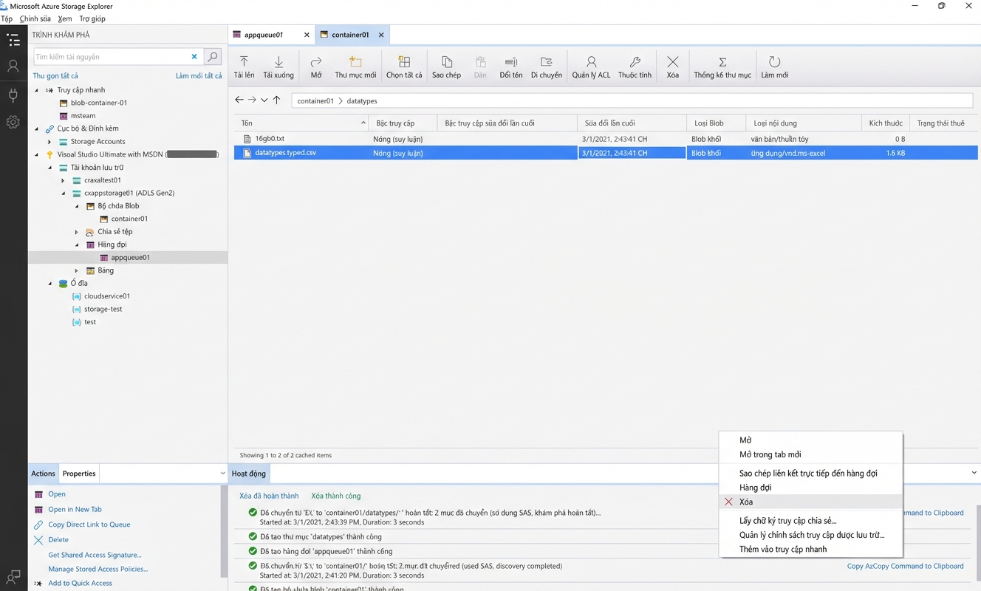Image resolution: width=981 pixels, height=591 pixels.
Task: Expand the Bảng tables node
Action: click(76, 270)
